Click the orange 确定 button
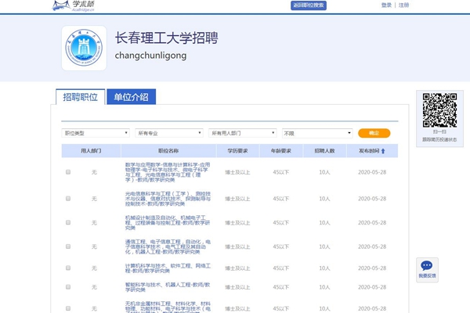The width and height of the screenshot is (470, 313). pos(374,133)
